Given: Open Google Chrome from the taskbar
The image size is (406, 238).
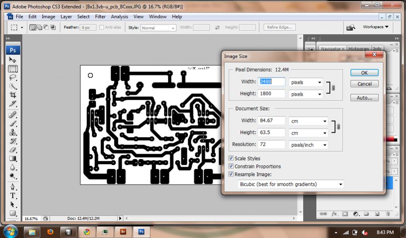Looking at the screenshot, I should click(x=87, y=232).
